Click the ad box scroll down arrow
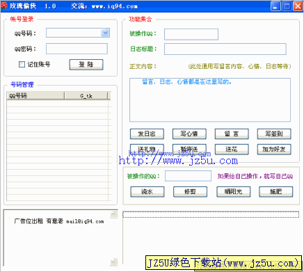The width and height of the screenshot is (304, 272). [114, 262]
